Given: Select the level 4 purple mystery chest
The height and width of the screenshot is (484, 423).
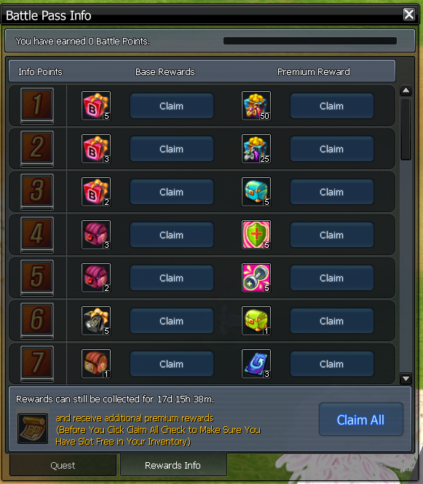Looking at the screenshot, I should [96, 235].
